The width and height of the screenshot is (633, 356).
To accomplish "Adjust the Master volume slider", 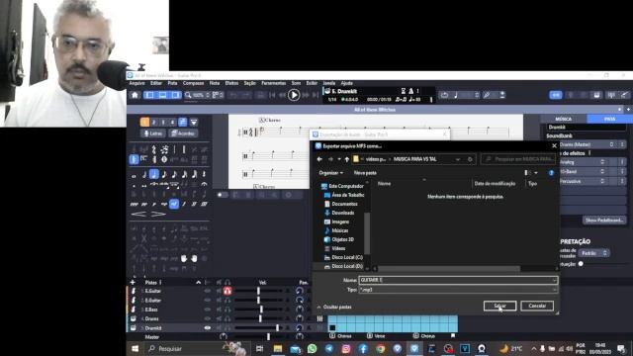I will pyautogui.click(x=268, y=336).
